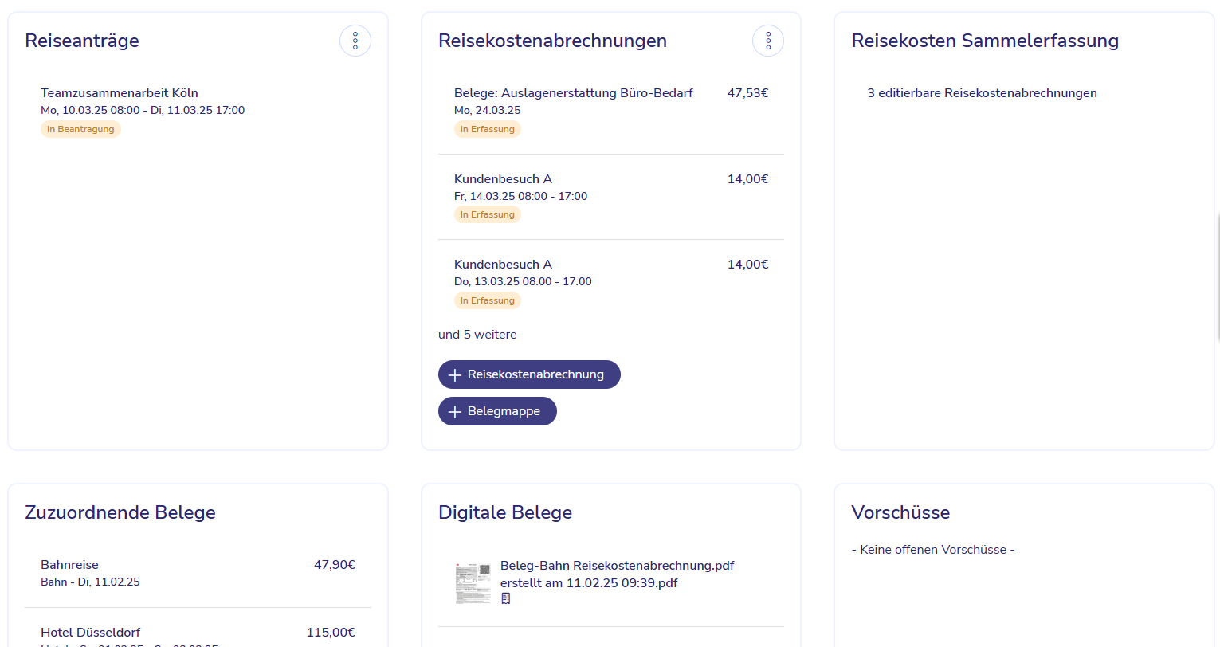Open Kundenbesuch A dated Fr, 14.03.25
This screenshot has width=1220, height=647.
coord(611,197)
